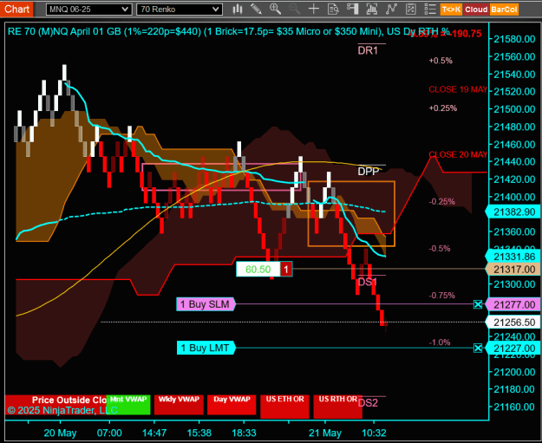Click the Wkly VWAP status box
The height and width of the screenshot is (443, 542).
[179, 404]
